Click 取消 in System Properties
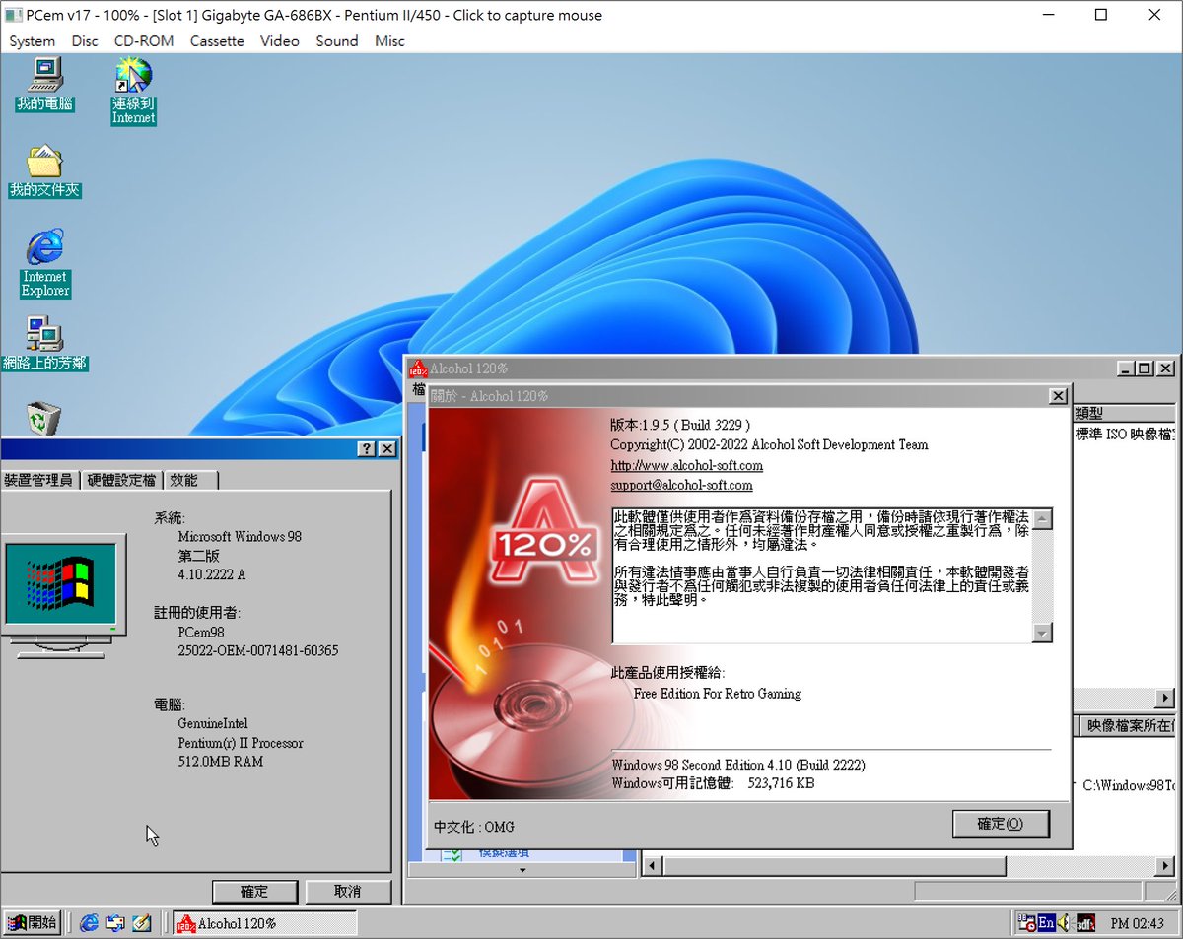Image resolution: width=1183 pixels, height=939 pixels. [347, 892]
